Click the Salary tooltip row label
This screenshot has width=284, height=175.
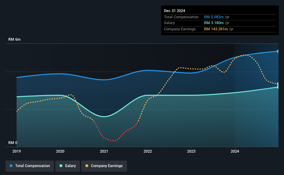point(170,23)
